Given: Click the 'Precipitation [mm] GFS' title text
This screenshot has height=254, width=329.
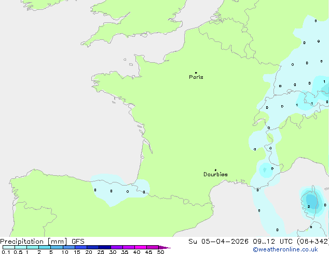Looking at the screenshot, I should (x=42, y=242).
